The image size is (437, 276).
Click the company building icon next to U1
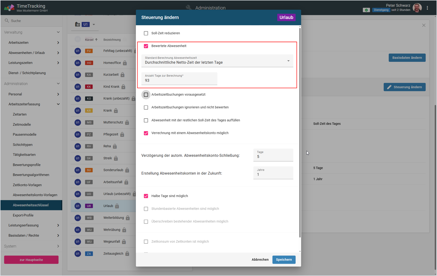point(77,25)
